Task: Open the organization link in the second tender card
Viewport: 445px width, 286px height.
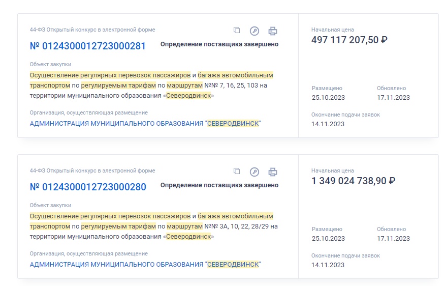Action: pos(145,265)
